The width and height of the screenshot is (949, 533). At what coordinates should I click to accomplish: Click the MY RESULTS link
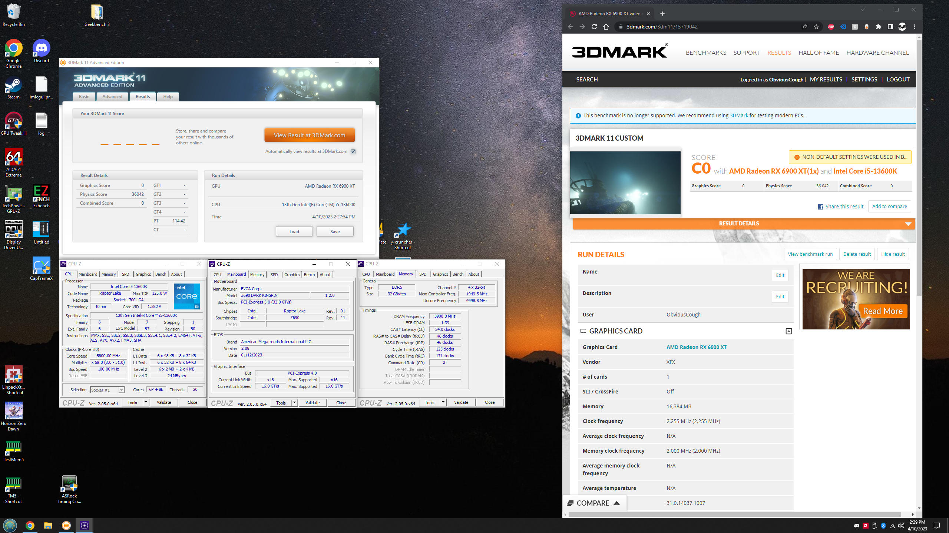coord(826,80)
